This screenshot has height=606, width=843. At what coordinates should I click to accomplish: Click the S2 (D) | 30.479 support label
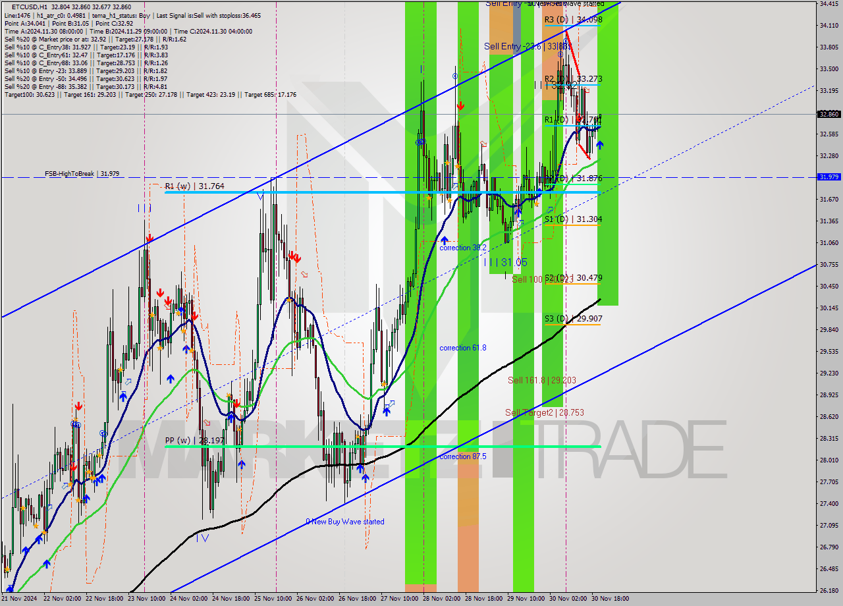[x=573, y=278]
